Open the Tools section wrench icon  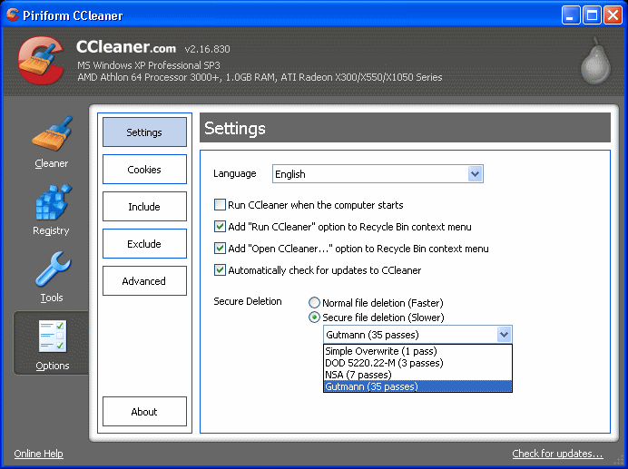(x=53, y=269)
